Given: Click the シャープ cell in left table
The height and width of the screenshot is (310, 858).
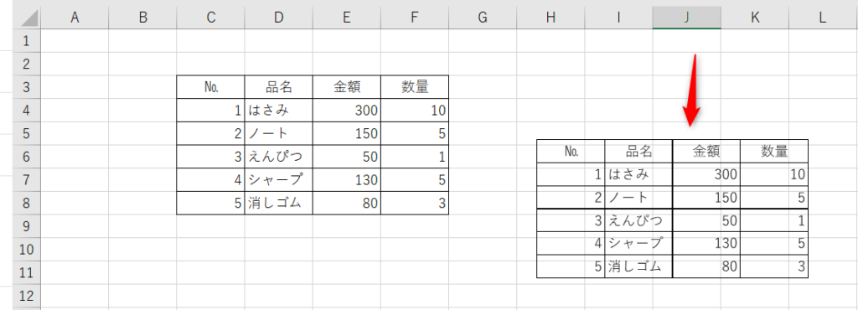Looking at the screenshot, I should (x=278, y=180).
